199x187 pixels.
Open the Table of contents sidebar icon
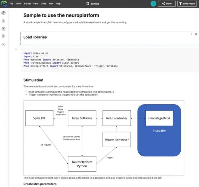coord(4,36)
